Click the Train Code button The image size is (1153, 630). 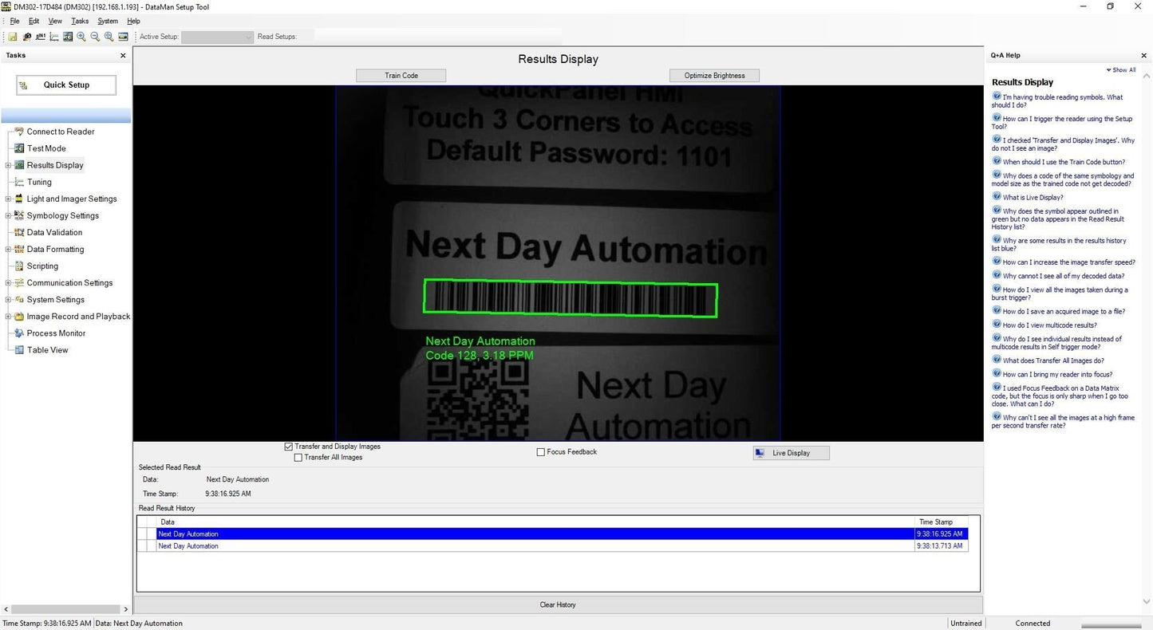(401, 76)
